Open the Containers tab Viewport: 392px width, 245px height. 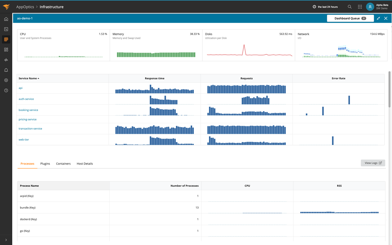point(63,163)
